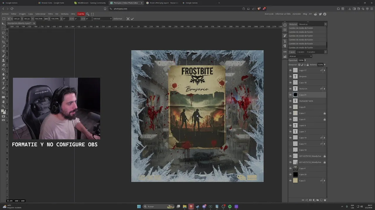Select the Hand tool
Screen dimensions: 375x210
(4, 102)
